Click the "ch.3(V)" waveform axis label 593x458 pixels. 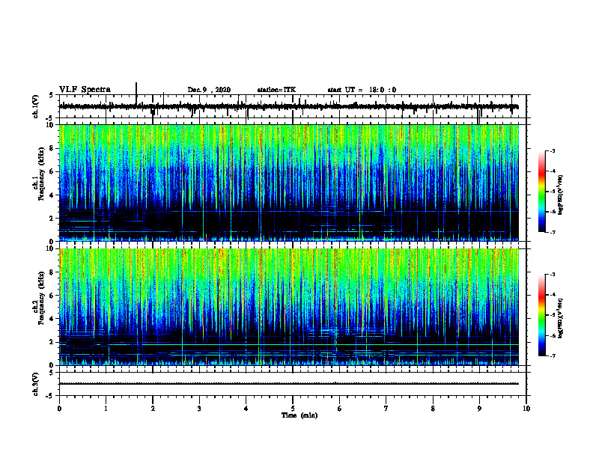click(x=36, y=384)
